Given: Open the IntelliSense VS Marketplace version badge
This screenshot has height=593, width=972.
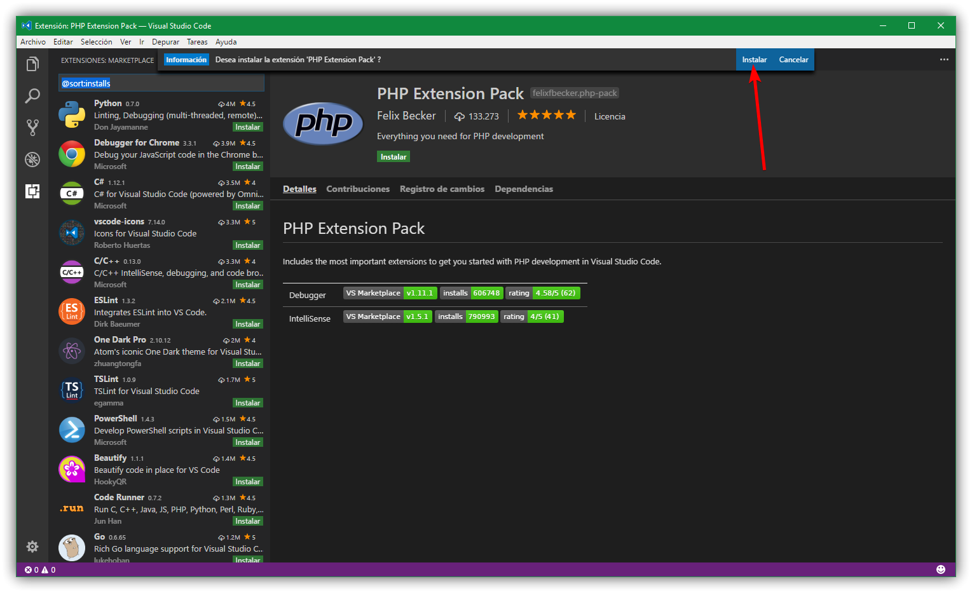Looking at the screenshot, I should [x=388, y=317].
